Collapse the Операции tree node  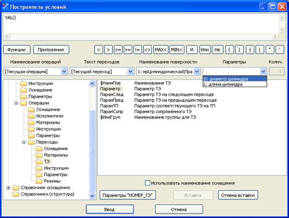[16, 103]
